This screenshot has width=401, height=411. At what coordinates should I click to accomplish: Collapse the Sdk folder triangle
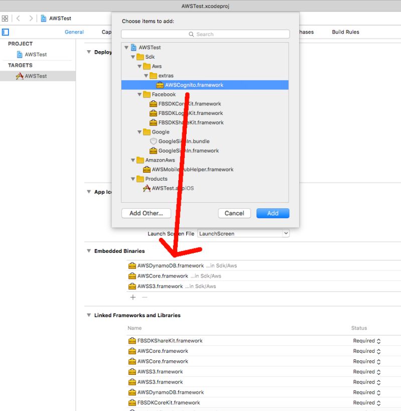(133, 57)
